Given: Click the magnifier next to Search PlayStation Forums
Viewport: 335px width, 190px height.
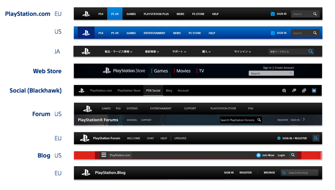Looking at the screenshot, I should click(x=259, y=120).
